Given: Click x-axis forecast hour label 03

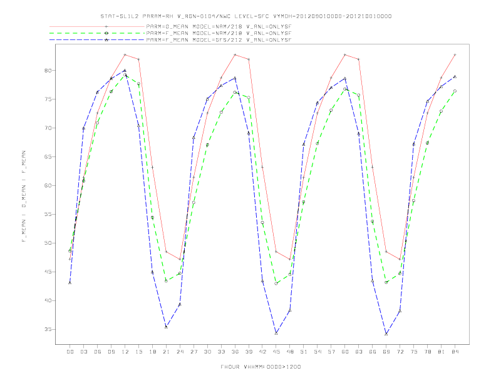Looking at the screenshot, I should (84, 352).
